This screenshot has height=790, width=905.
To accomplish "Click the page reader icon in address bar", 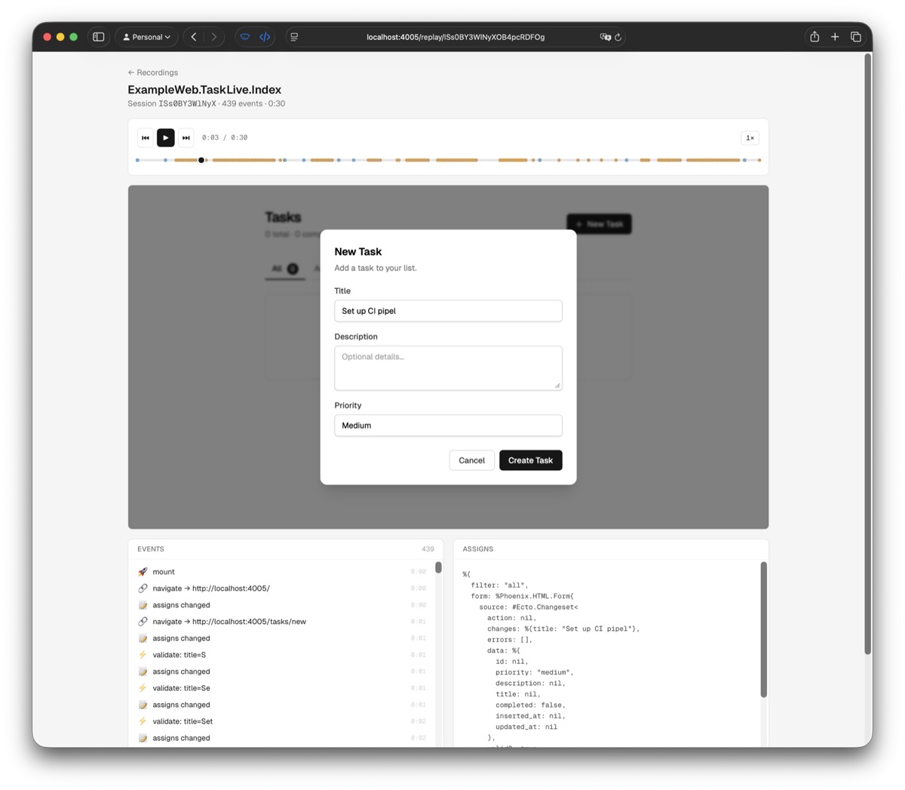I will click(x=294, y=37).
